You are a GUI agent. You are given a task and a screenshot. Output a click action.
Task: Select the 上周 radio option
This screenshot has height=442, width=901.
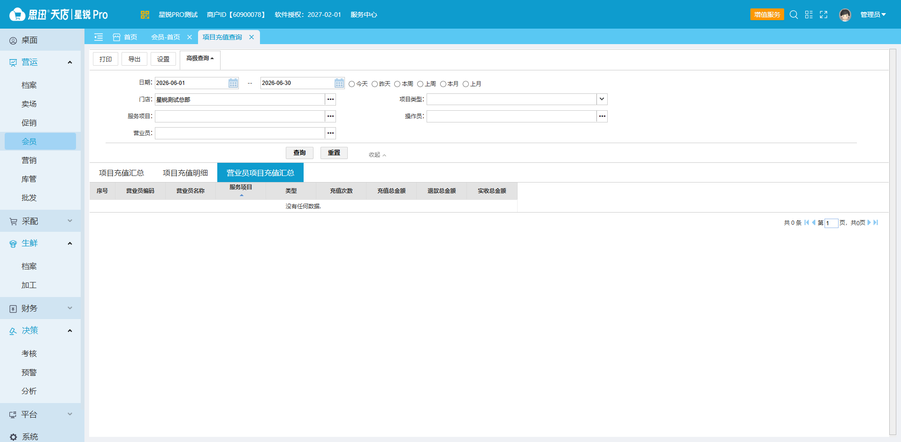click(x=420, y=84)
